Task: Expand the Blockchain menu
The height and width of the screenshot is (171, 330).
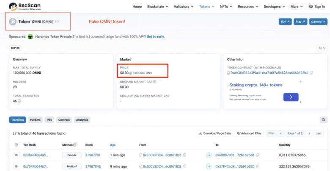Action: coord(158,6)
